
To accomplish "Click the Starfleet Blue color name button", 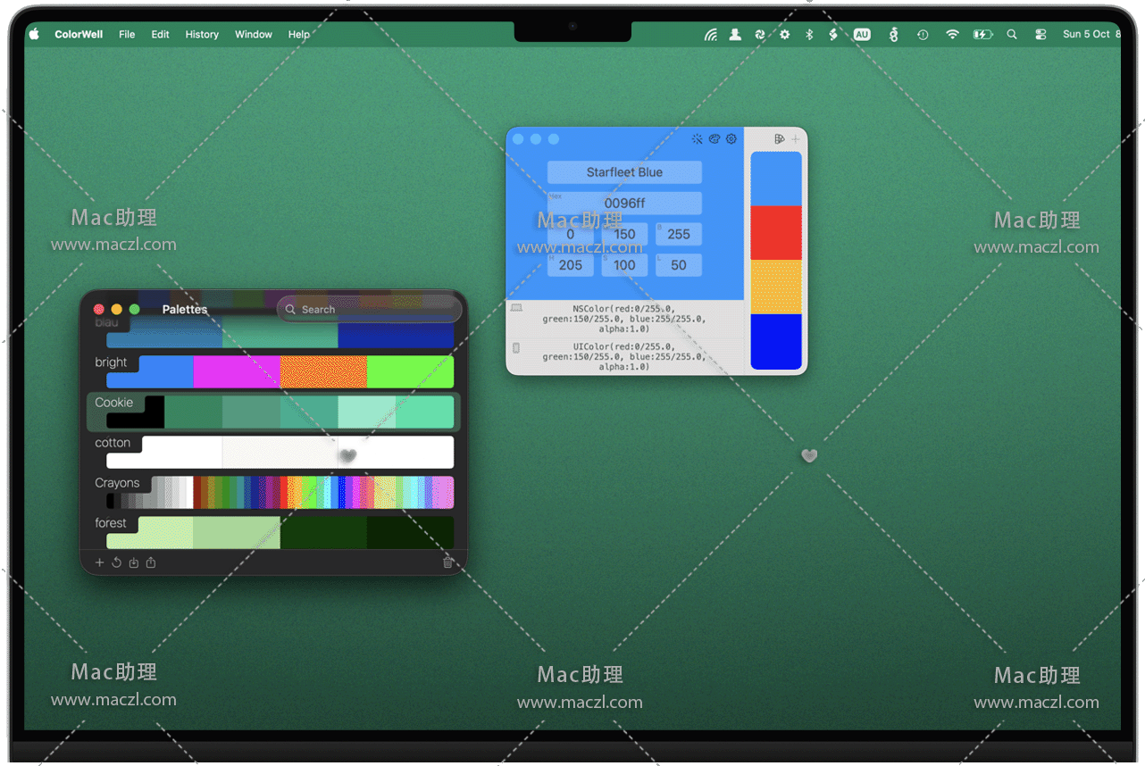I will [624, 172].
